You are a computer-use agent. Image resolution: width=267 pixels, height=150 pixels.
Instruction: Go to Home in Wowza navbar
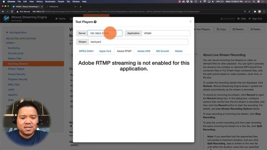[x=60, y=18]
